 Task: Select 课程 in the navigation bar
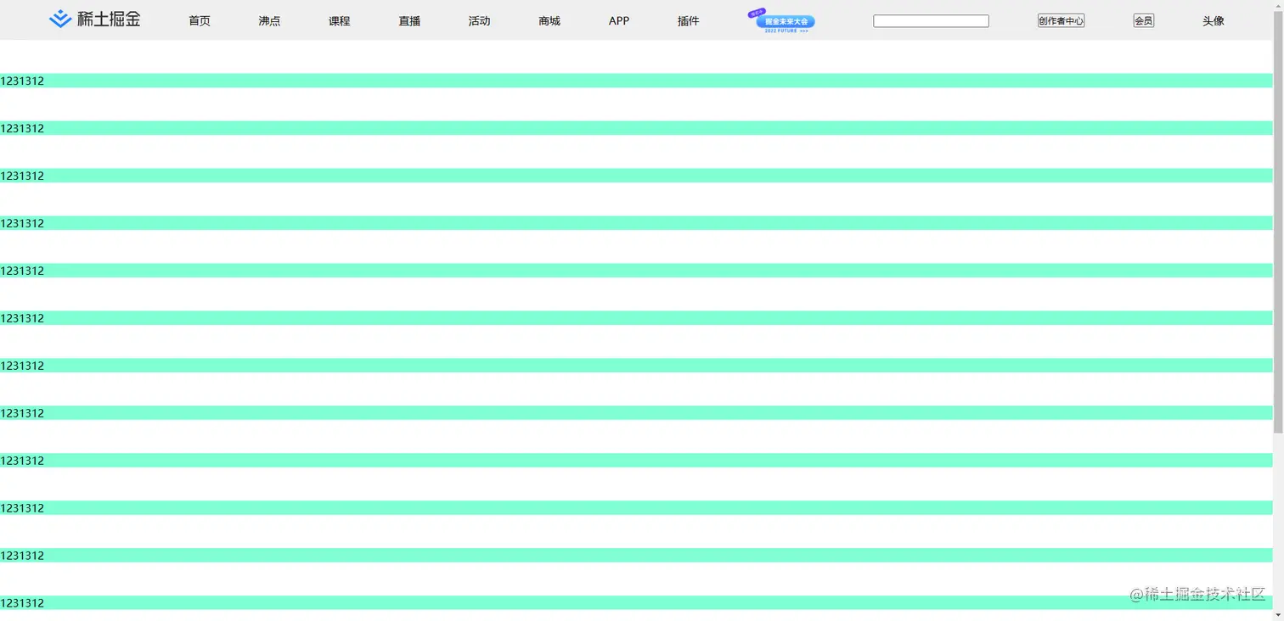340,21
